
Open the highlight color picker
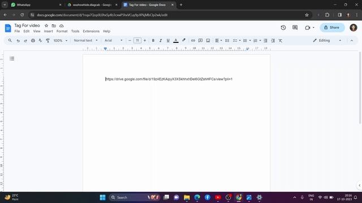tap(184, 41)
